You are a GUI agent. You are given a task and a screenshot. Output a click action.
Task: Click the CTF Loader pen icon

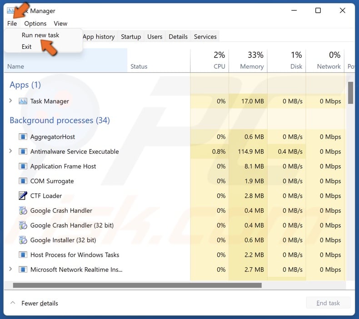tap(23, 195)
